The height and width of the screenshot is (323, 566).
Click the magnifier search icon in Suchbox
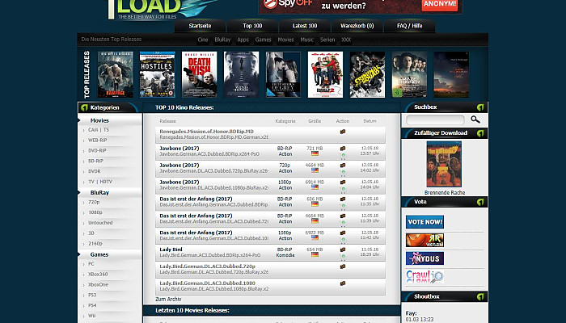[475, 120]
